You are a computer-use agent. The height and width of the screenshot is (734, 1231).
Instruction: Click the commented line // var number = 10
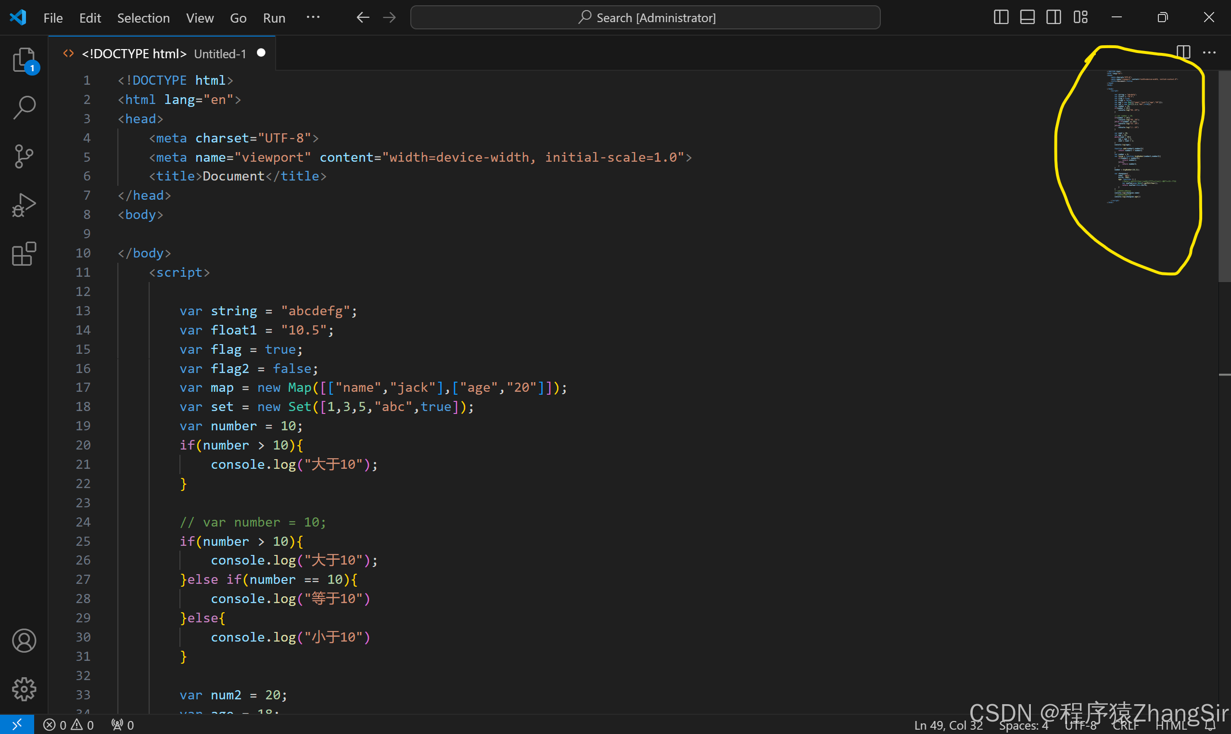pyautogui.click(x=253, y=522)
